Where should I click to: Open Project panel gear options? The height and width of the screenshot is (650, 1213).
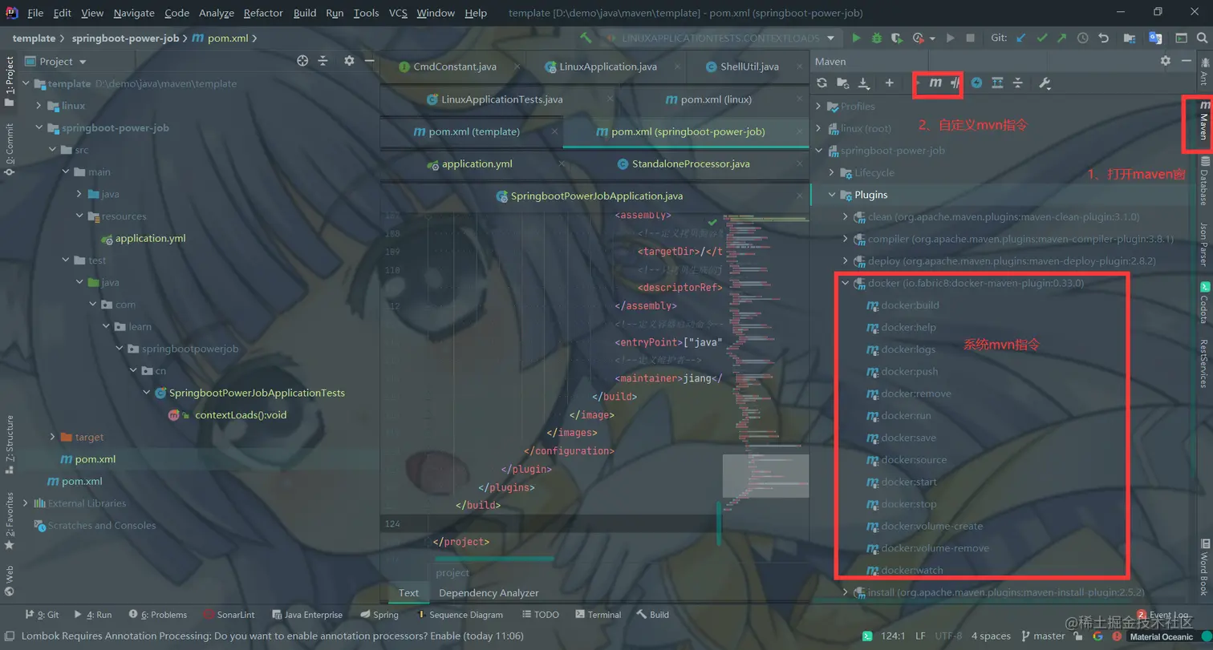349,61
